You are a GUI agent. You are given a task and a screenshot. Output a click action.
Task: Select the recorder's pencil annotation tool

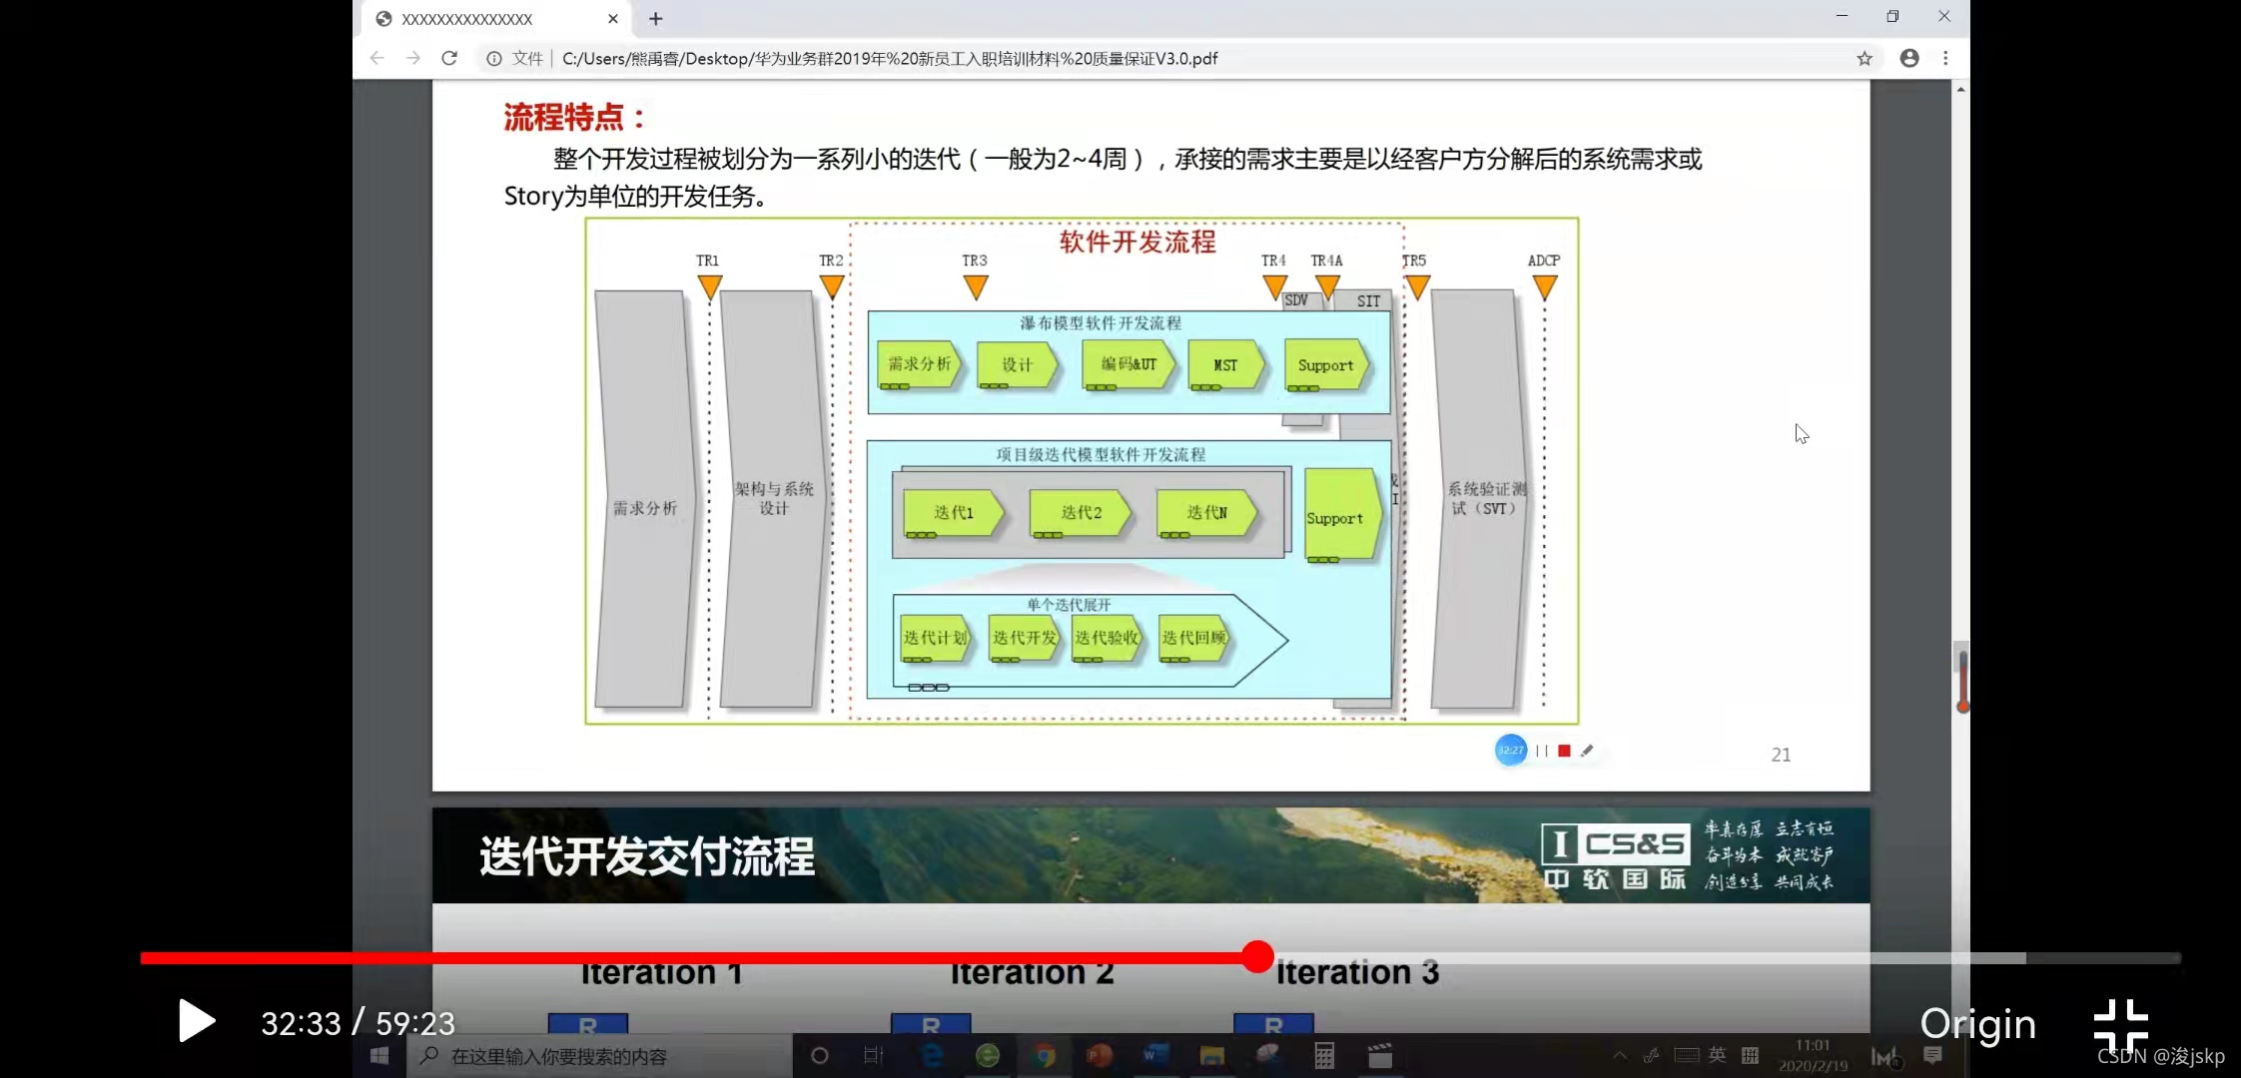pyautogui.click(x=1587, y=751)
